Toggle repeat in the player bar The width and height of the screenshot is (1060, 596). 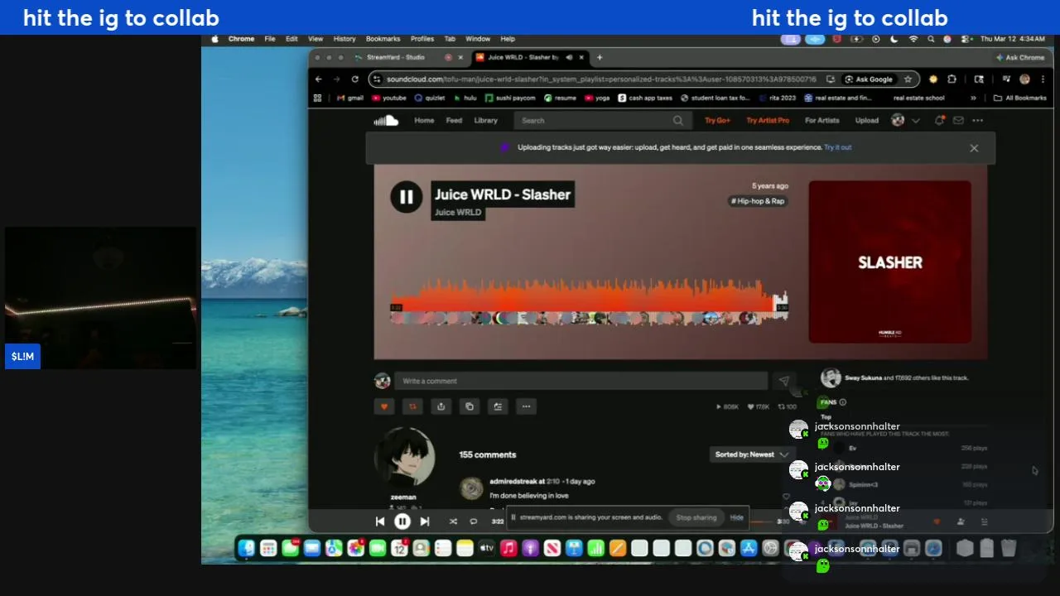pos(474,521)
